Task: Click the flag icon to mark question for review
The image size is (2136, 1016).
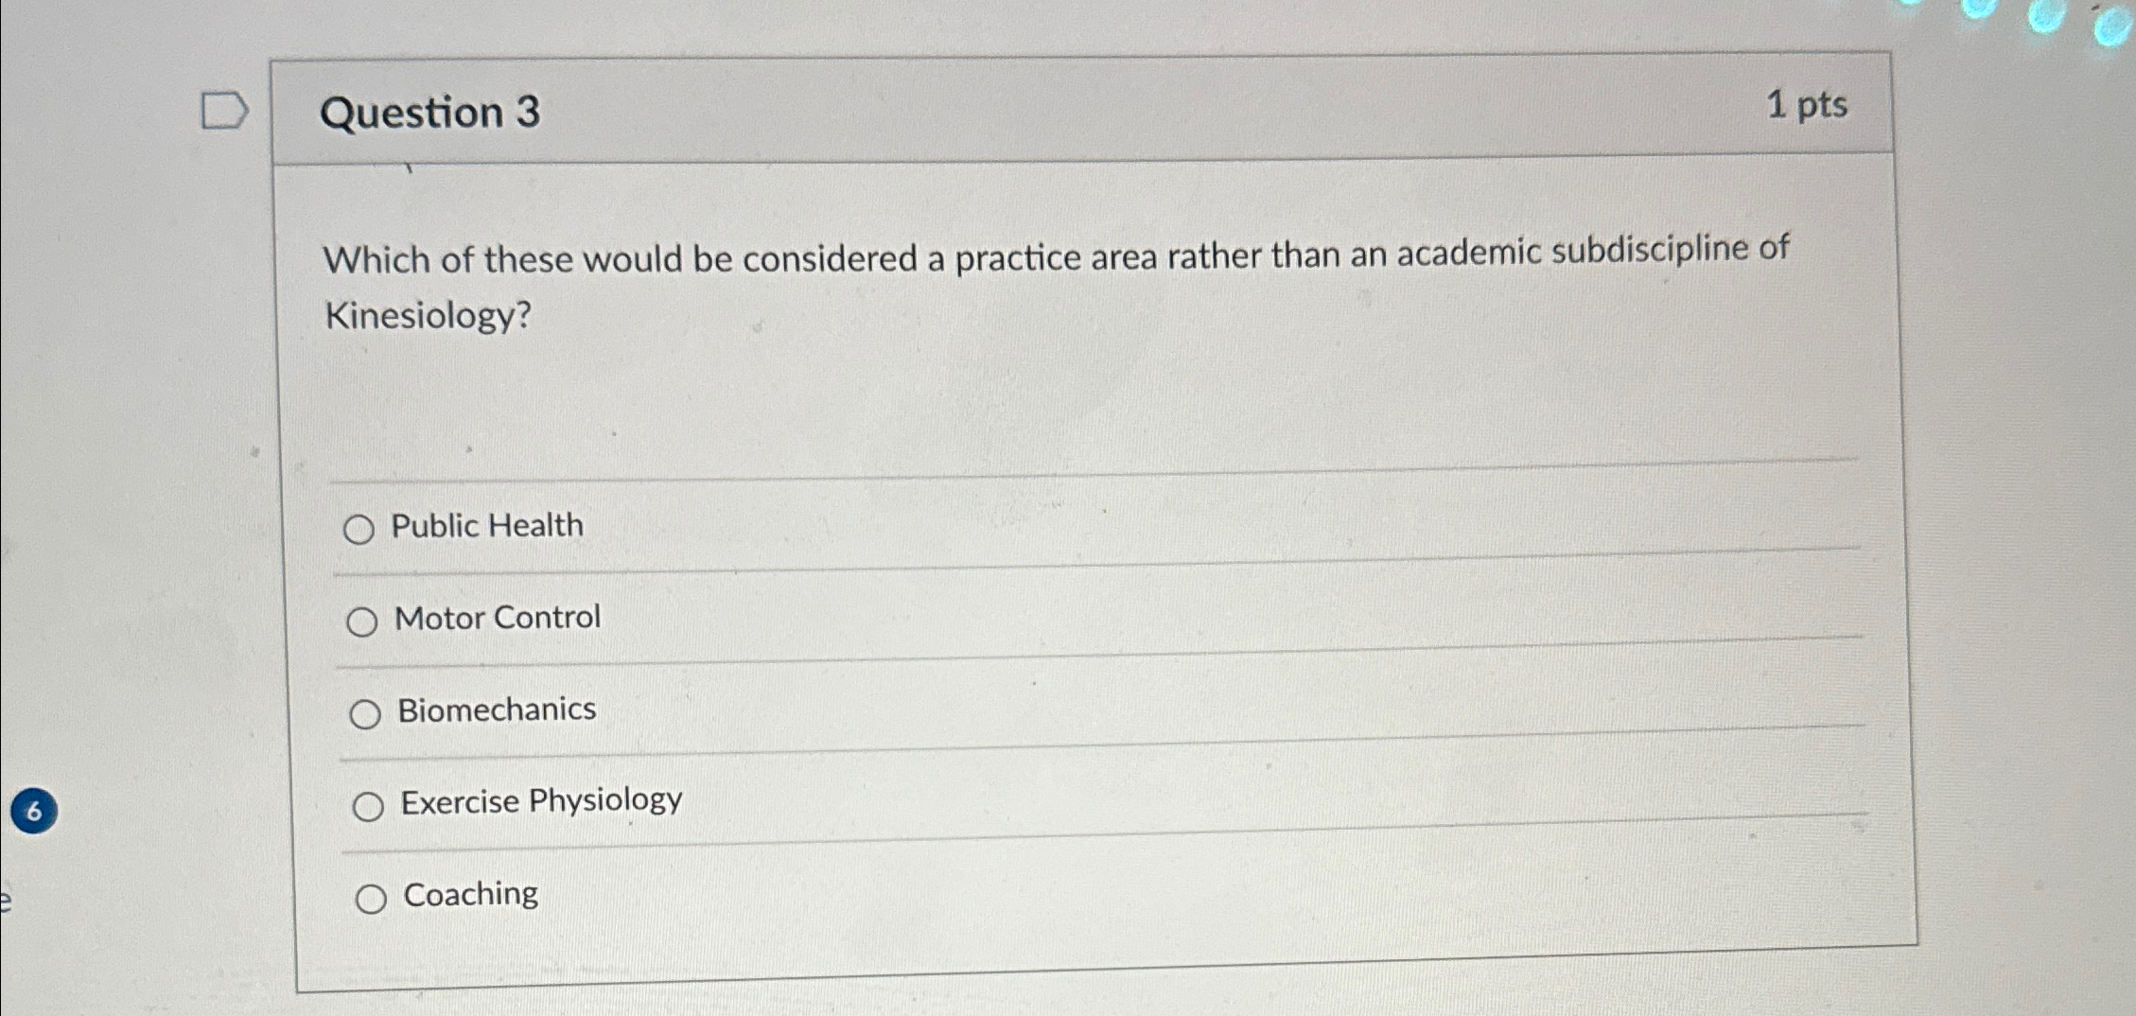Action: click(x=223, y=109)
